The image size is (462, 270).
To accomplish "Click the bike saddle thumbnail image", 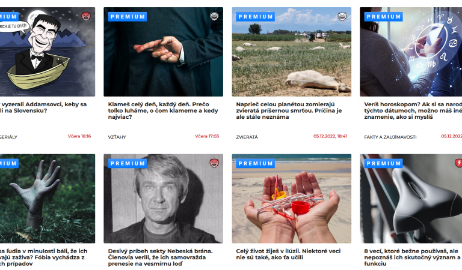I will [411, 199].
